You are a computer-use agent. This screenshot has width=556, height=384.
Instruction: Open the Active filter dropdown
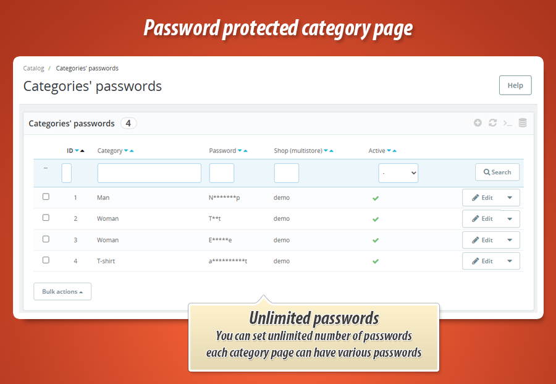pyautogui.click(x=398, y=173)
